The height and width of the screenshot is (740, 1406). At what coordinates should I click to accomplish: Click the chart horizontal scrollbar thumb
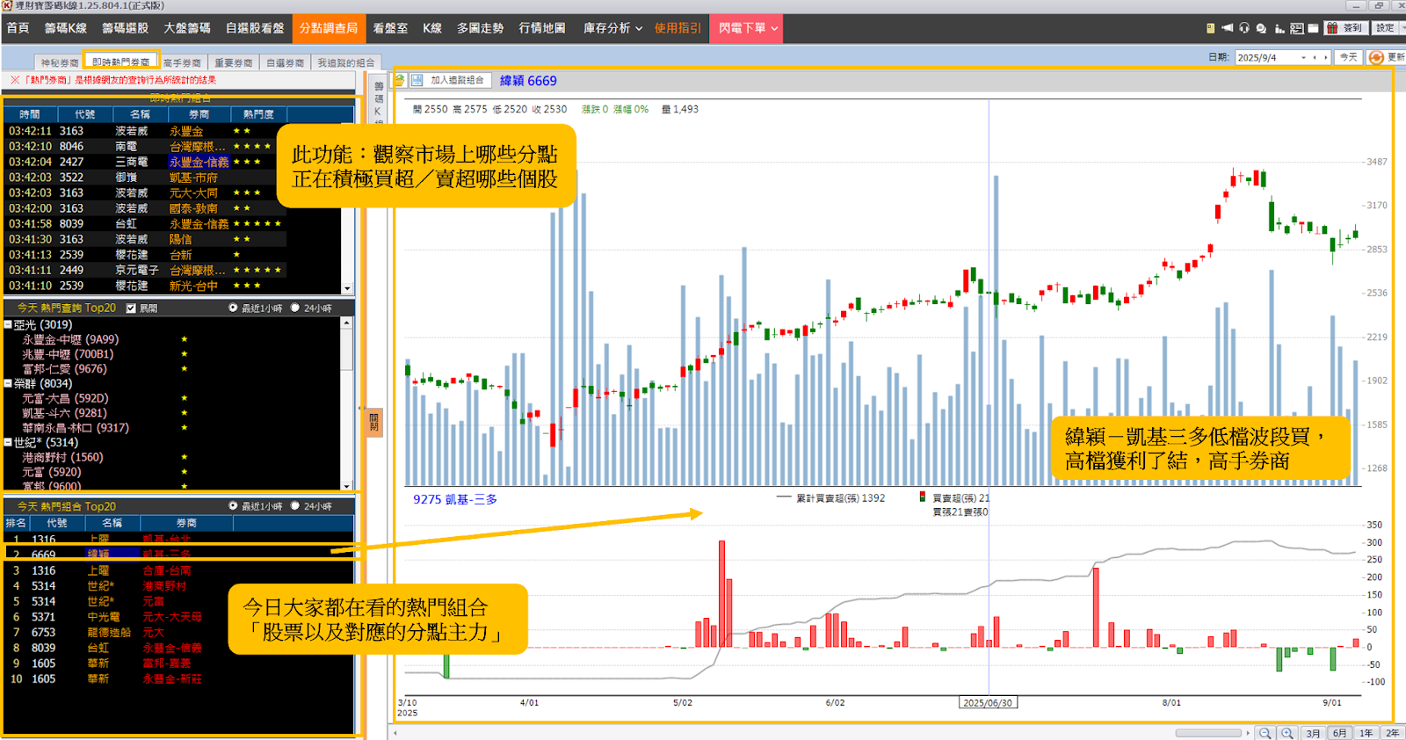tap(1208, 733)
